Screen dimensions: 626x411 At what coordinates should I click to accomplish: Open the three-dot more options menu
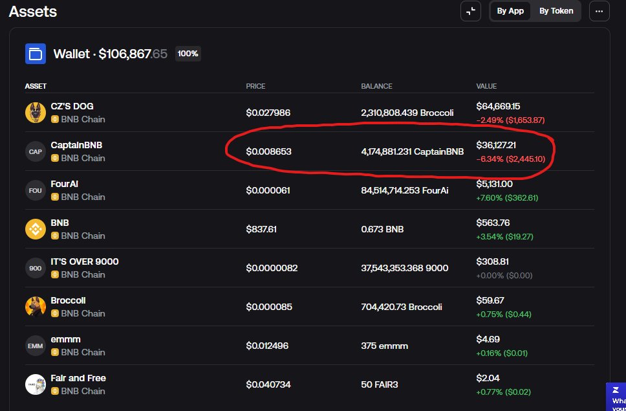(599, 11)
